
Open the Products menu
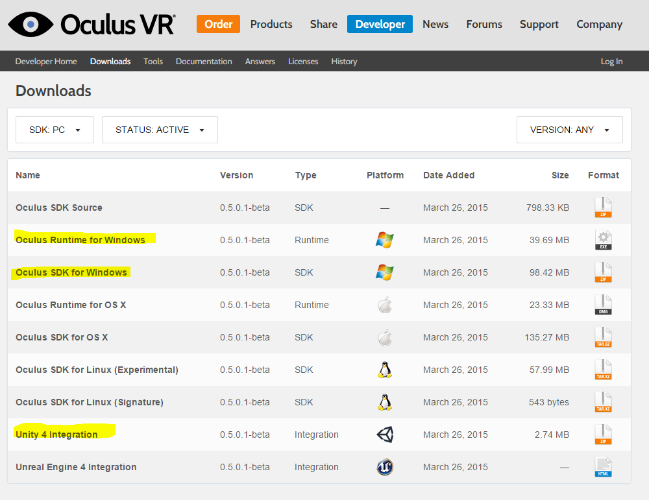[271, 25]
